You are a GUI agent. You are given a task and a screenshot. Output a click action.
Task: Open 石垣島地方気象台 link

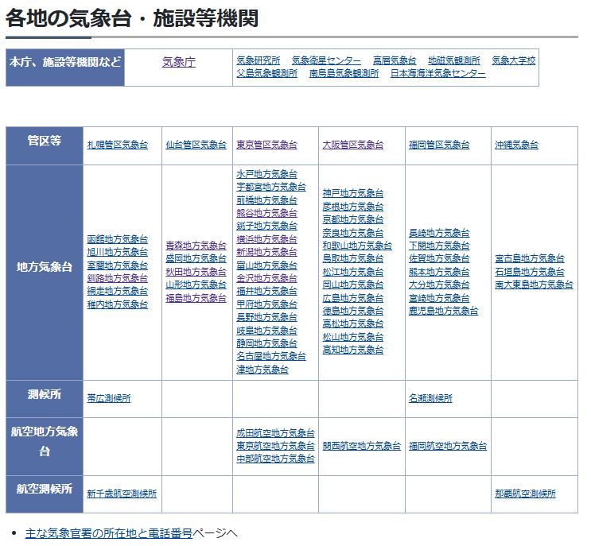click(x=530, y=272)
